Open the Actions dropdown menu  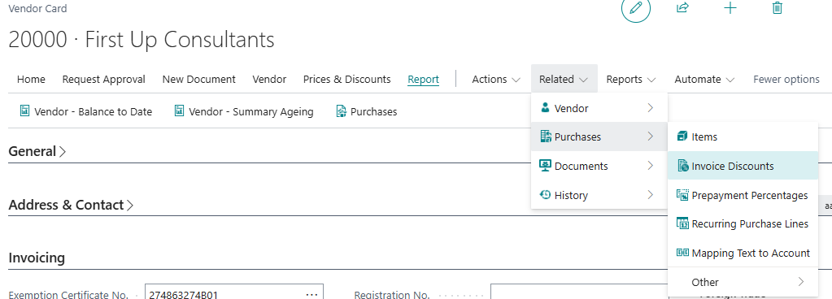pyautogui.click(x=496, y=79)
